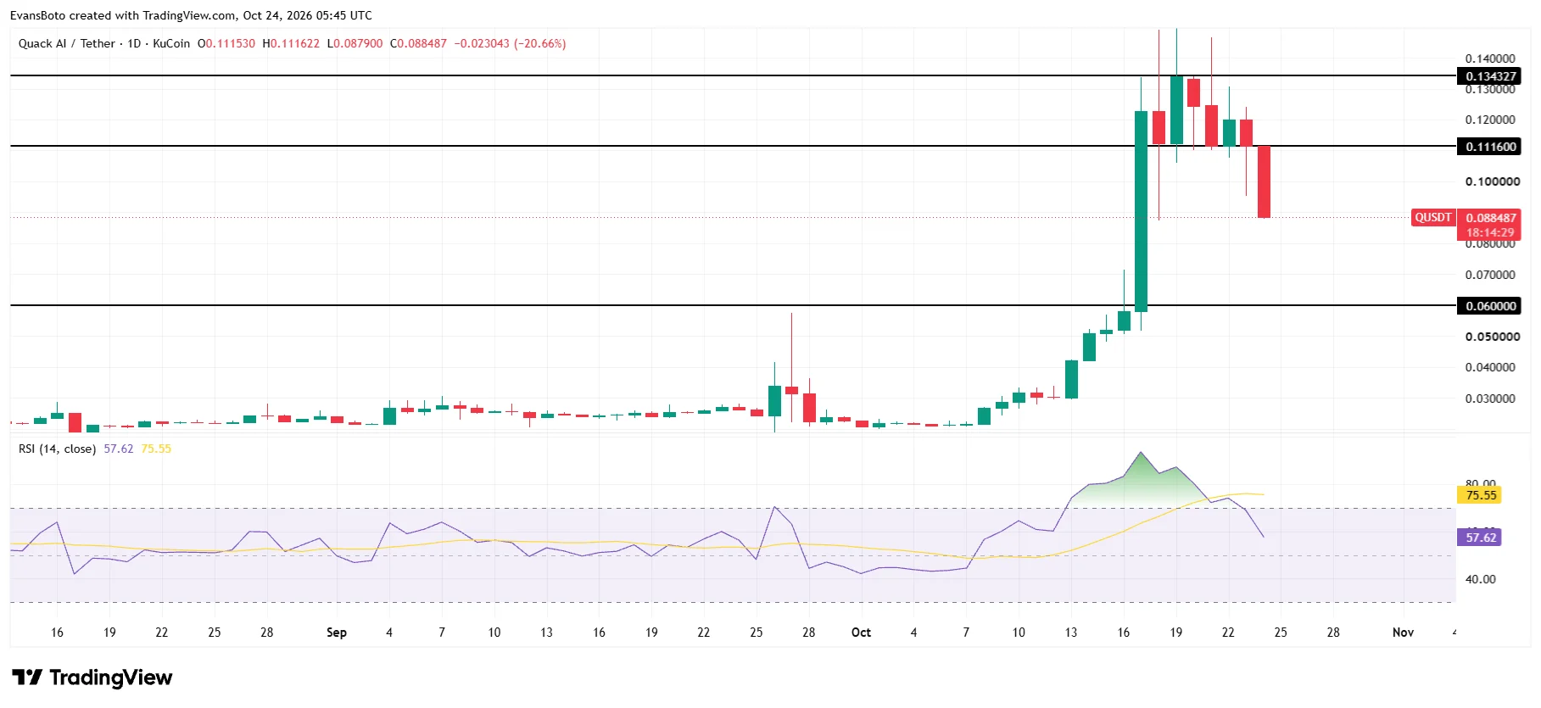This screenshot has height=708, width=1541.
Task: Click the high value H0.111622
Action: coord(291,43)
